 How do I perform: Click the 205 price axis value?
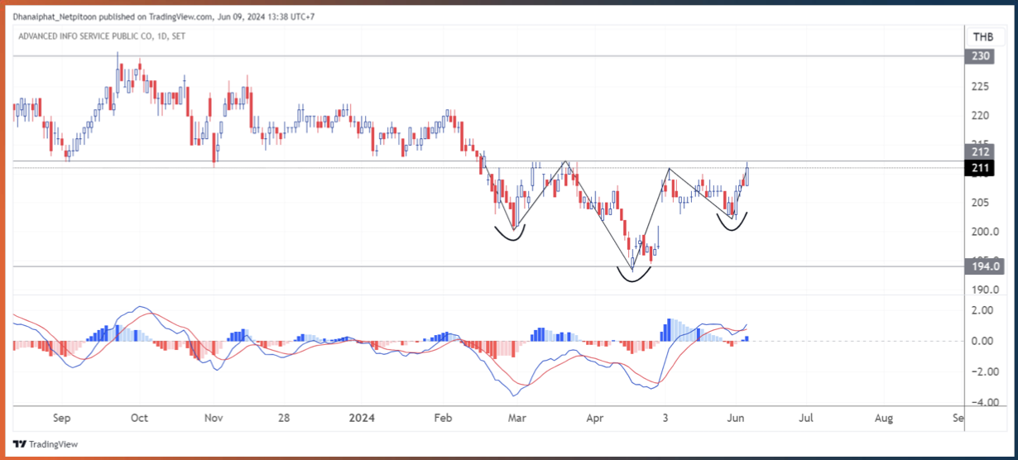[981, 203]
